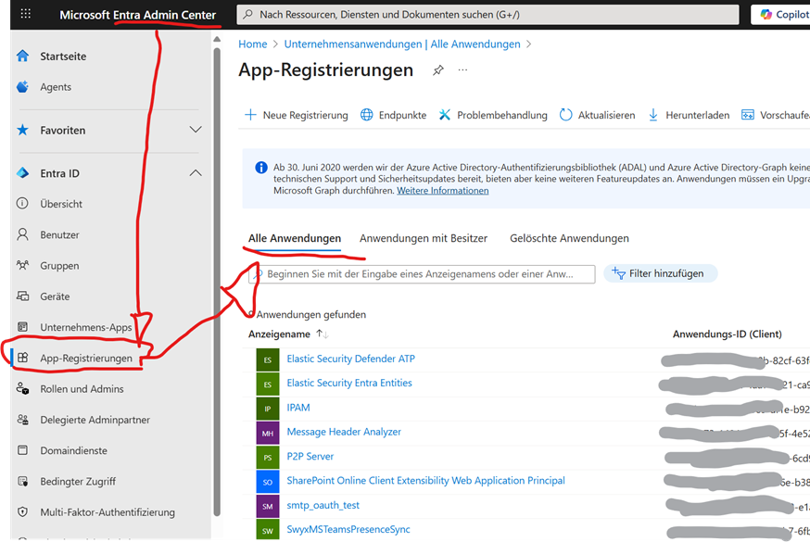Image resolution: width=810 pixels, height=542 pixels.
Task: Click the SM icon for smtp_oauth_test
Action: (268, 507)
